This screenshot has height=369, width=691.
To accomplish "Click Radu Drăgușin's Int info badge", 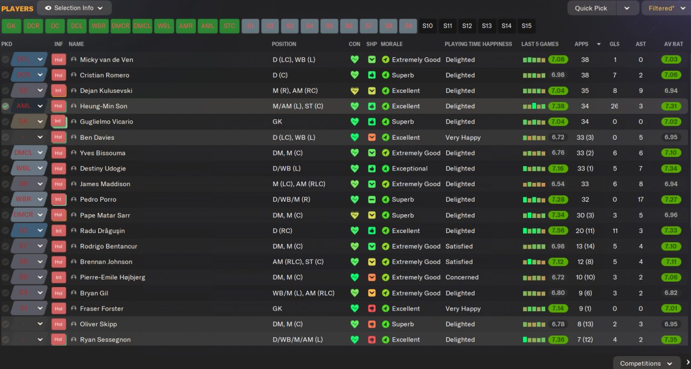I will (58, 230).
